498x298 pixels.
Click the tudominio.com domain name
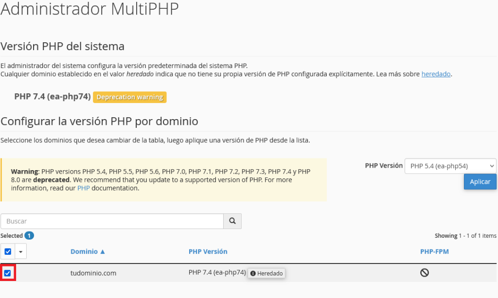pyautogui.click(x=93, y=273)
